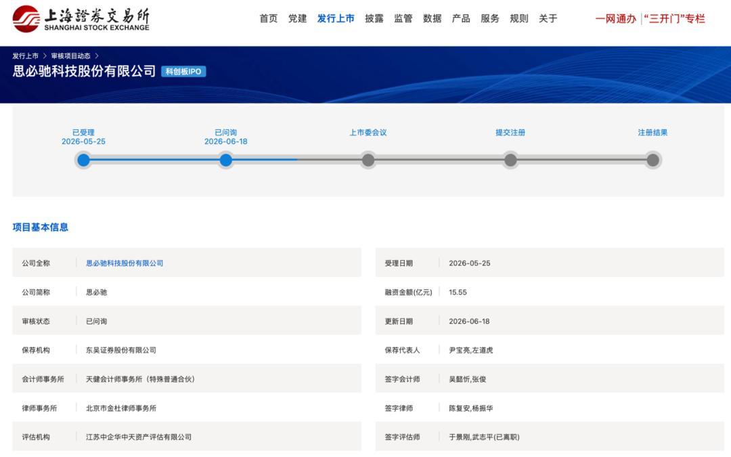Click the 2026-05-25 date under 已受理
The height and width of the screenshot is (457, 731).
83,142
